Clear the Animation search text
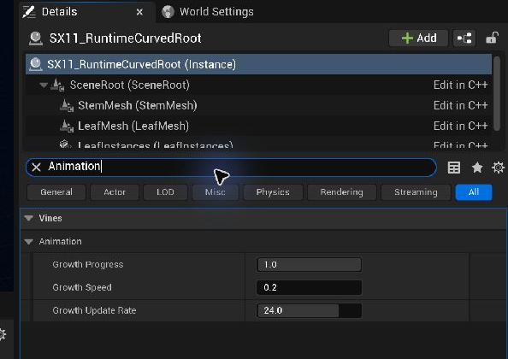Viewport: 508px width, 359px height. [36, 167]
